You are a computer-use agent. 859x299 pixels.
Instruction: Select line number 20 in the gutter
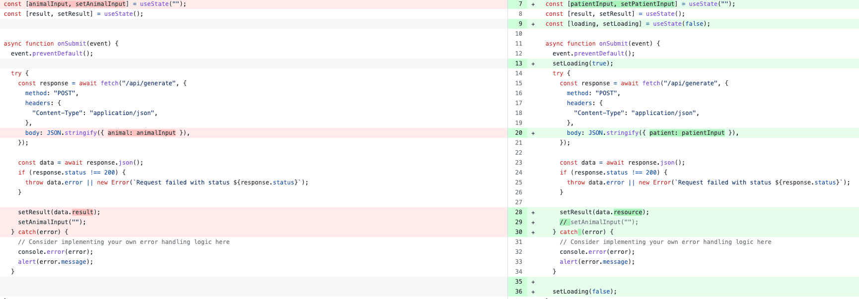[x=518, y=133]
